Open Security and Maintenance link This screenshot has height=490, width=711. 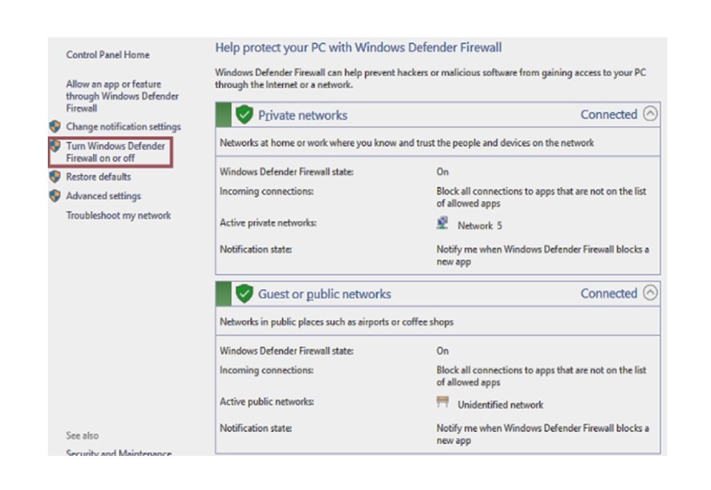pyautogui.click(x=119, y=452)
